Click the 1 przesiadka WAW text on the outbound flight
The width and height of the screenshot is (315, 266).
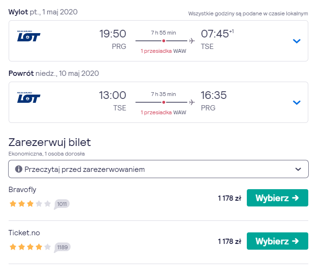point(163,51)
